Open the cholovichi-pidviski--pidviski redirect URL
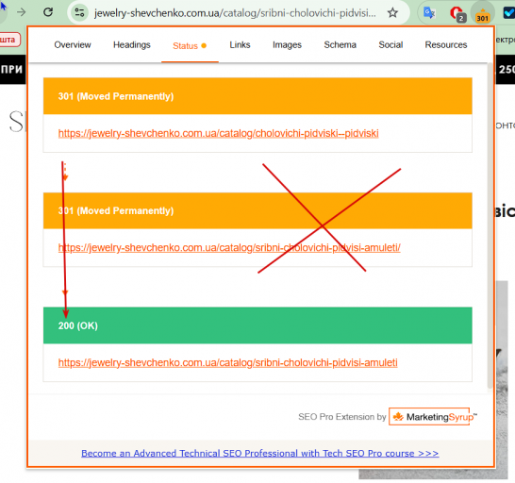Screen dimensions: 515x483 (219, 133)
